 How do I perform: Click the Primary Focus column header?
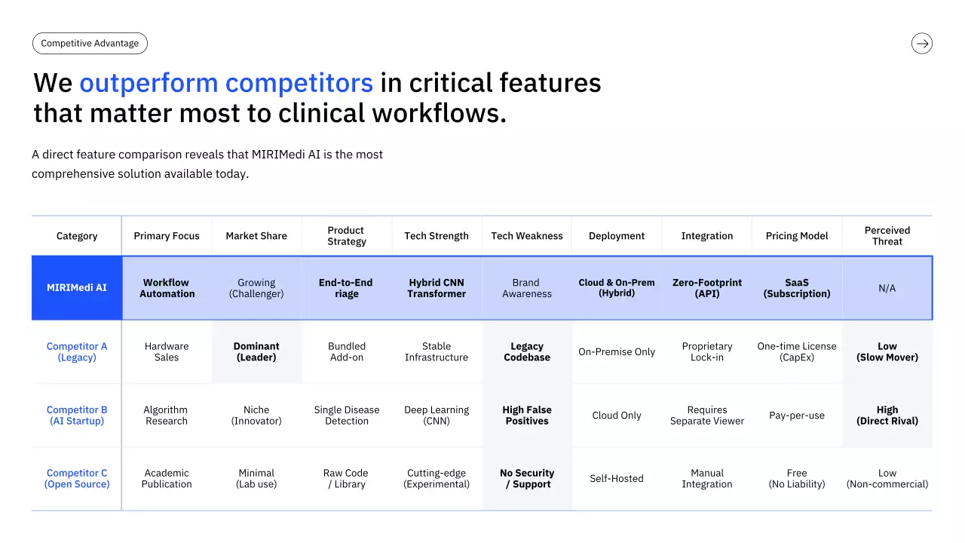pyautogui.click(x=167, y=236)
